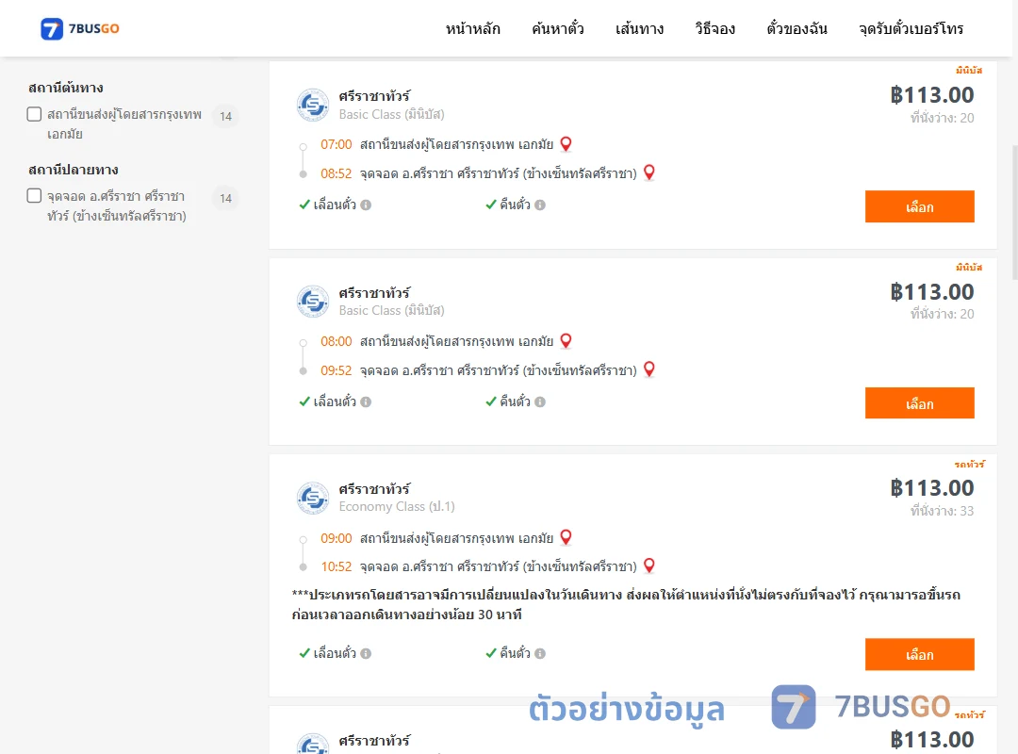The height and width of the screenshot is (754, 1018).
Task: Show คืนตั๋ว info icon on 07:00 trip
Action: click(540, 205)
